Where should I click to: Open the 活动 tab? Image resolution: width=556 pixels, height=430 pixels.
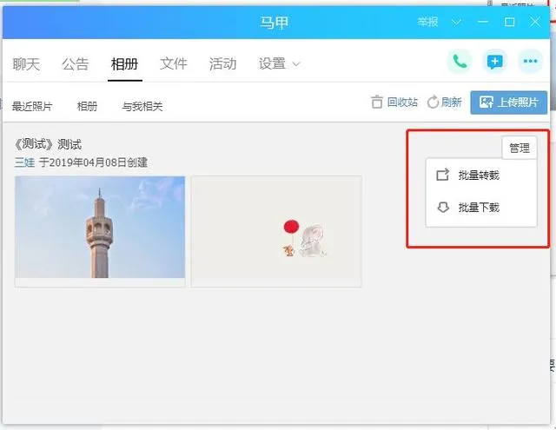(x=222, y=63)
